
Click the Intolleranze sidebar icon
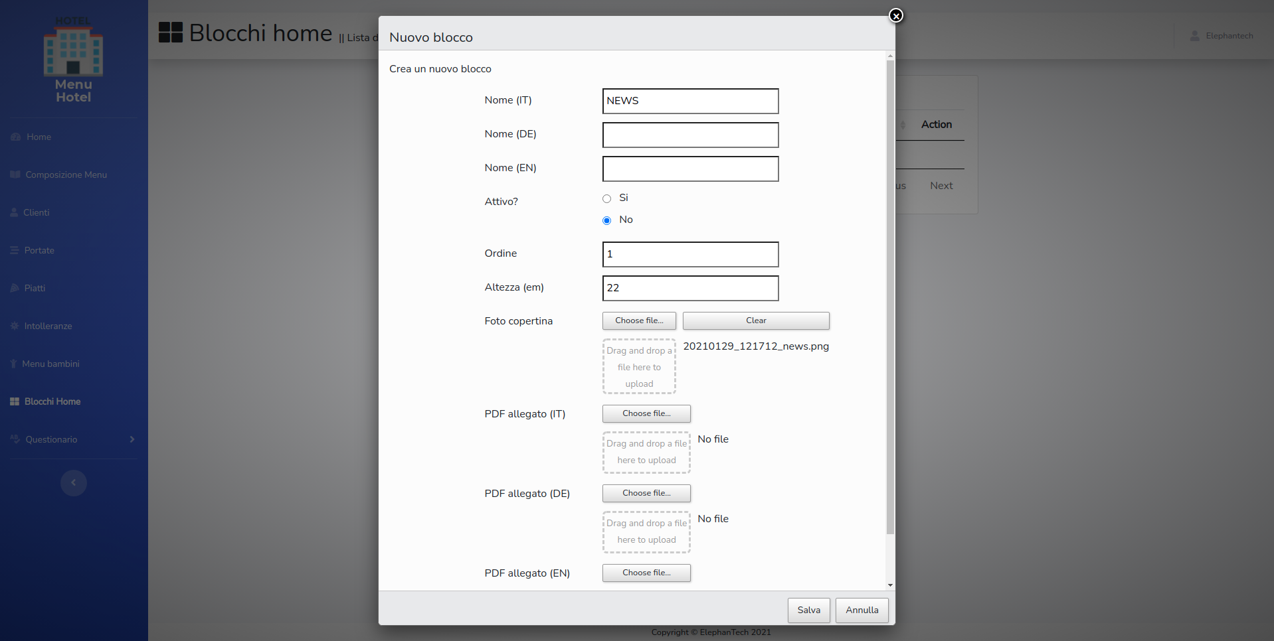pos(15,326)
